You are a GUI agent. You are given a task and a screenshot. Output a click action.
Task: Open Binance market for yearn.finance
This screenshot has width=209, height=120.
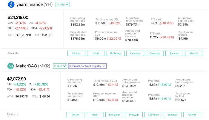click(174, 53)
